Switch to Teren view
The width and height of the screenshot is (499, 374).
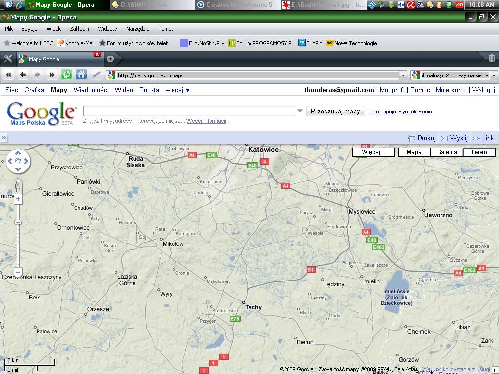[479, 152]
